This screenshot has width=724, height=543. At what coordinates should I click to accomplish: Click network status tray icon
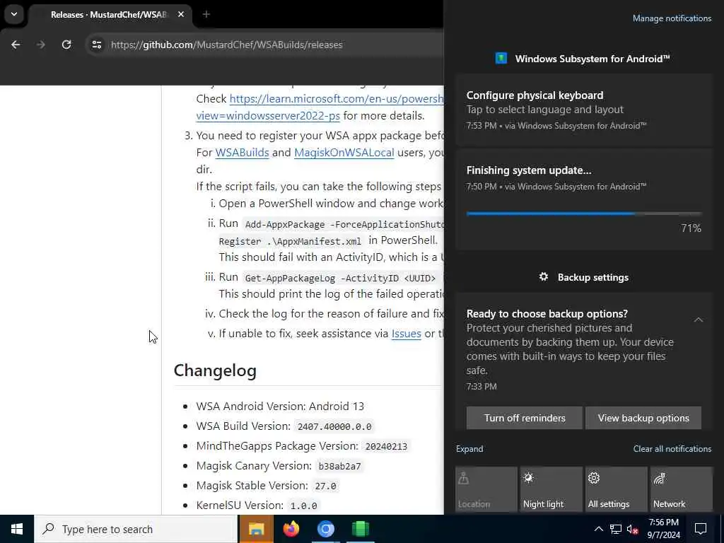616,529
